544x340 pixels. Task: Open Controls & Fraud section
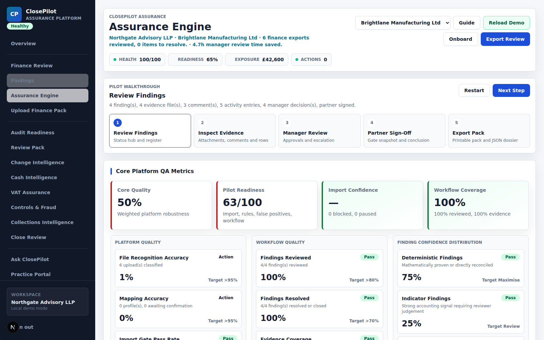48,207
